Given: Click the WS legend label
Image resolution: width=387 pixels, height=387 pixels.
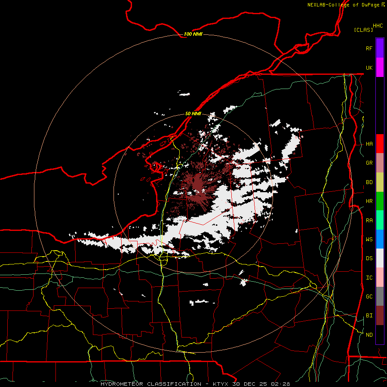Looking at the screenshot, I should click(369, 240).
